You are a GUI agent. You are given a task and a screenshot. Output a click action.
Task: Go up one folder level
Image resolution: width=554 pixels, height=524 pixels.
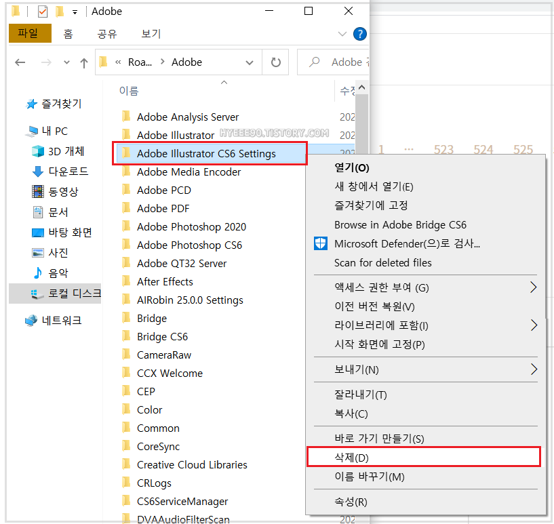pos(83,63)
